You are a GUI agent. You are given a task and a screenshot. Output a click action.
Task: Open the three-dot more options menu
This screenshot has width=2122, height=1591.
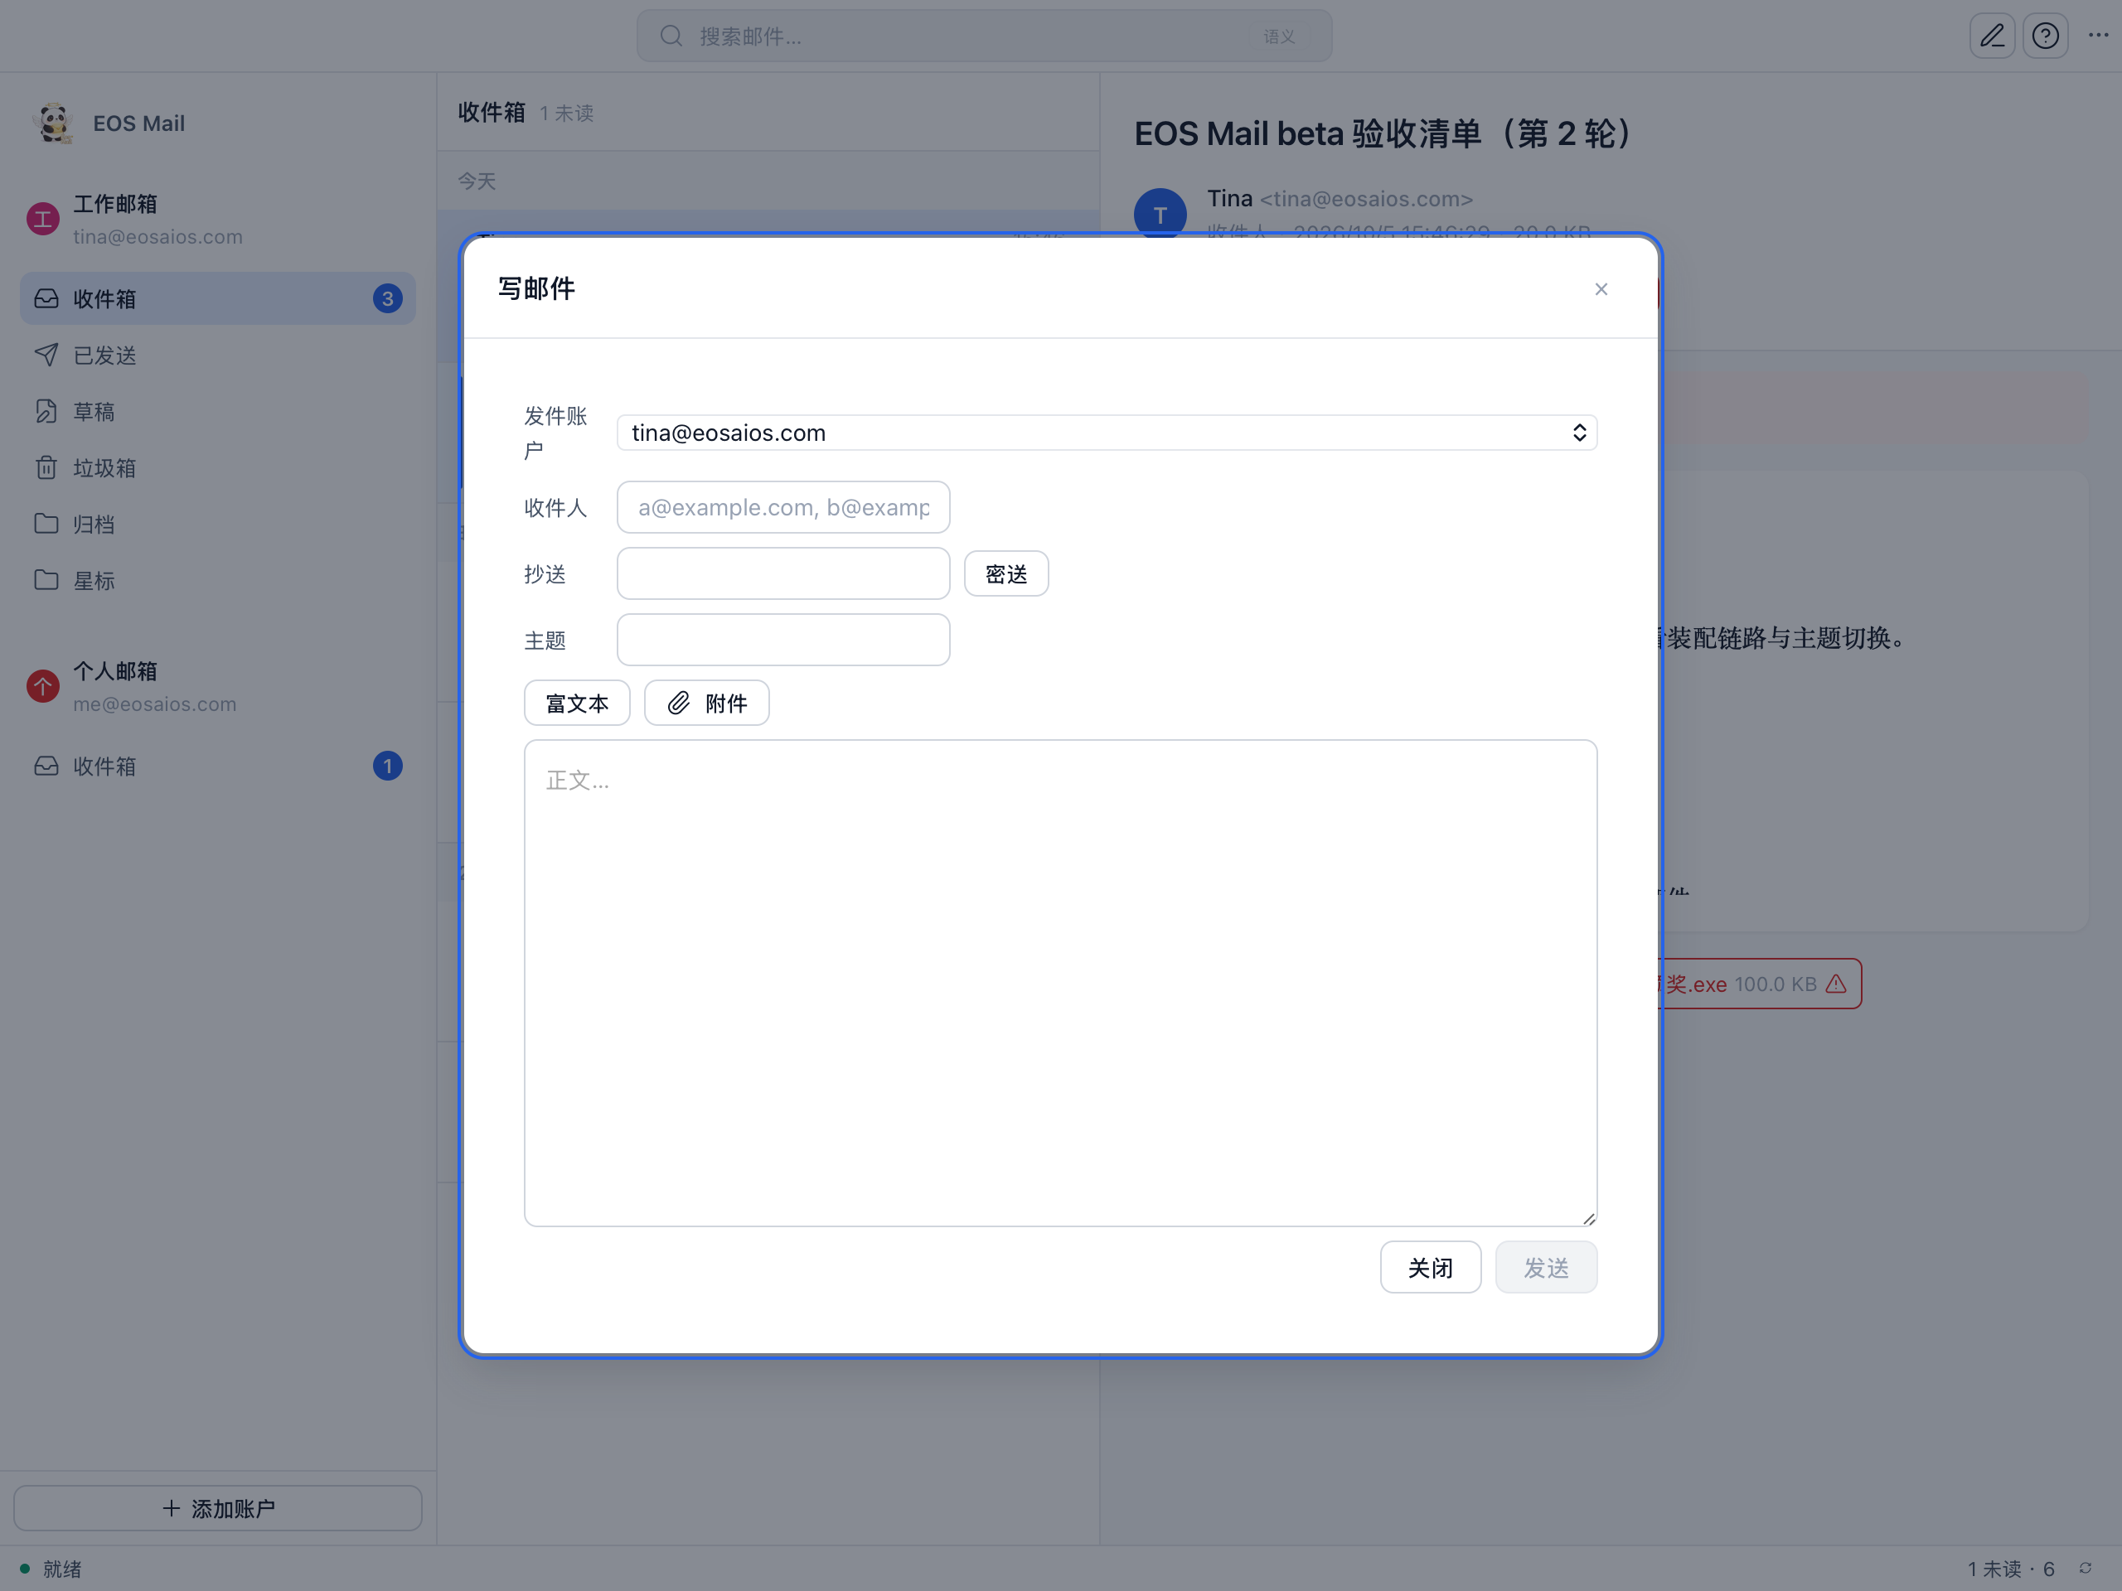2098,36
